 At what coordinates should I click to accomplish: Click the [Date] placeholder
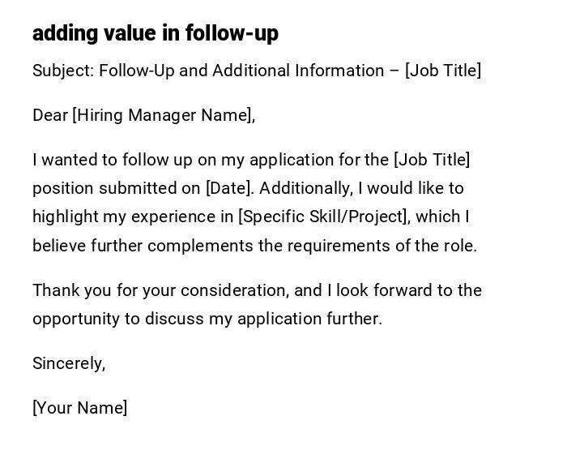click(x=228, y=188)
